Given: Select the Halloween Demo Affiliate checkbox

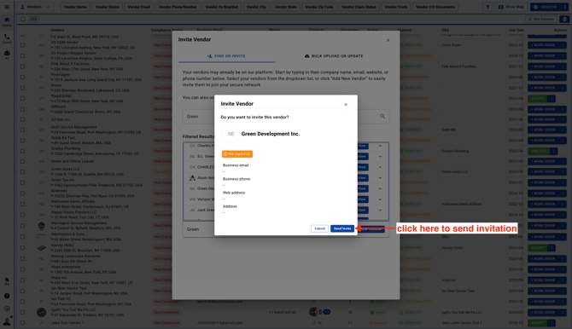Looking at the screenshot, I should [x=22, y=204].
